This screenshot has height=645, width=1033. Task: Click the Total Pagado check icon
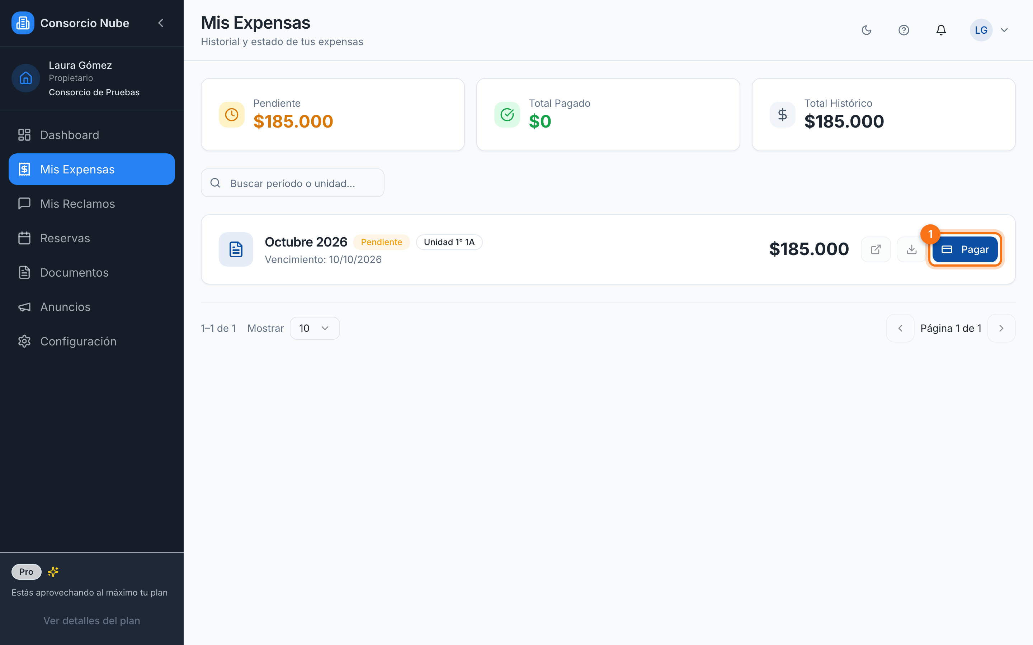(507, 114)
